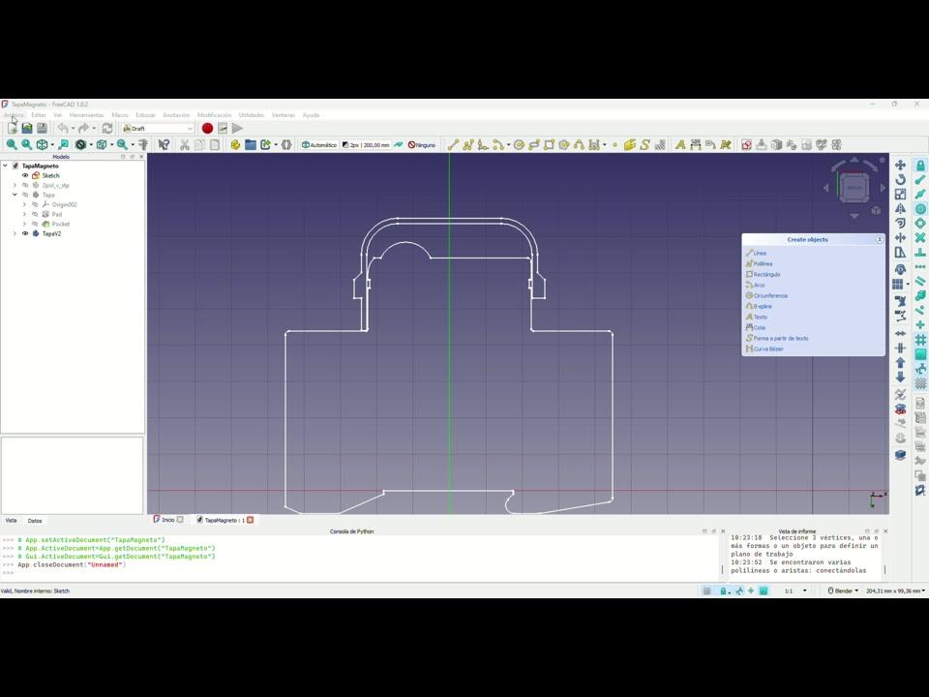
Task: Open the Draft workbench dropdown
Action: tap(158, 128)
